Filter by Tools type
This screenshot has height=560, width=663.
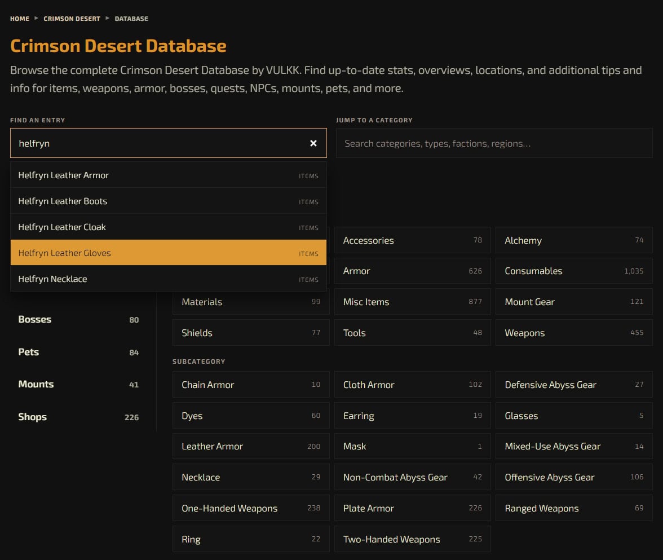tap(412, 333)
